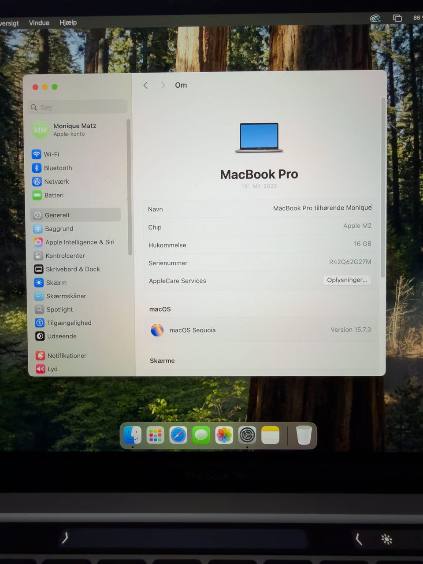Go forward with the right chevron
The image size is (423, 564).
[x=163, y=85]
